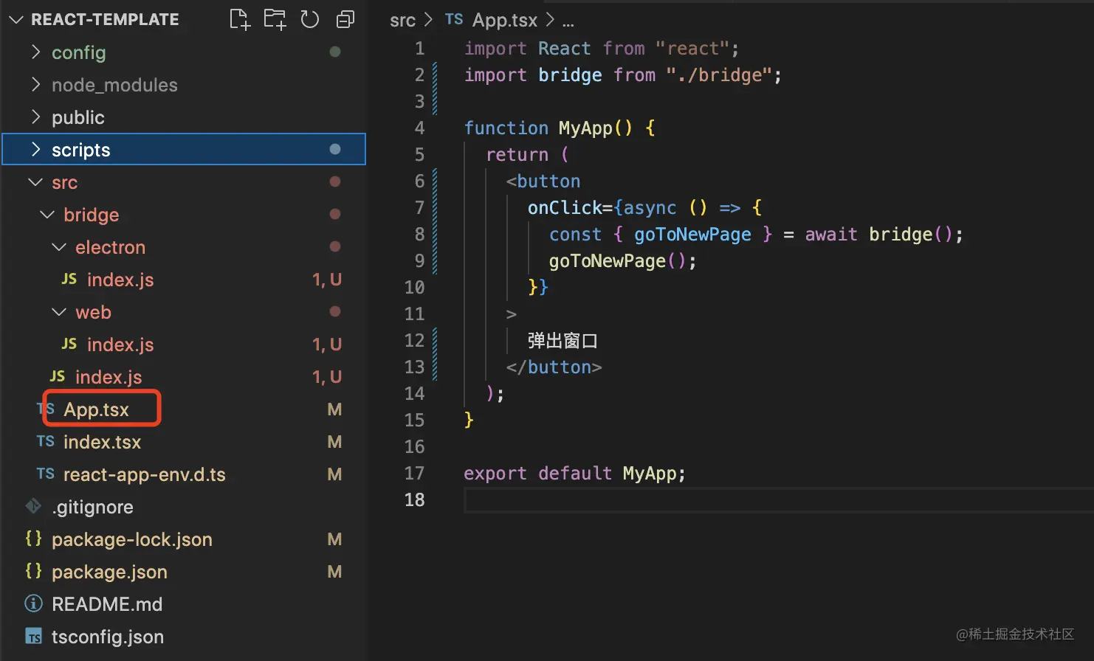Click the App.tsx breadcrumb segment
The width and height of the screenshot is (1094, 661).
(x=505, y=20)
